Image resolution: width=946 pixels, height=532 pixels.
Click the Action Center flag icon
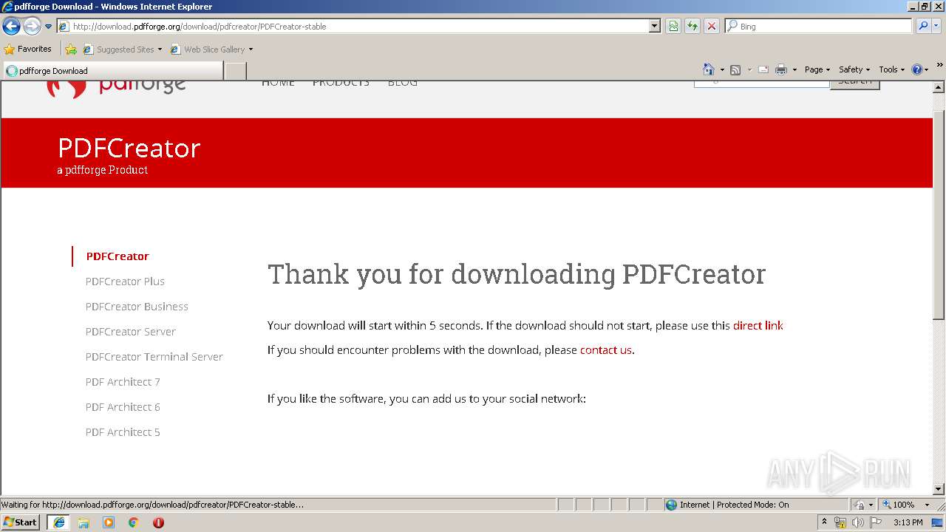876,522
